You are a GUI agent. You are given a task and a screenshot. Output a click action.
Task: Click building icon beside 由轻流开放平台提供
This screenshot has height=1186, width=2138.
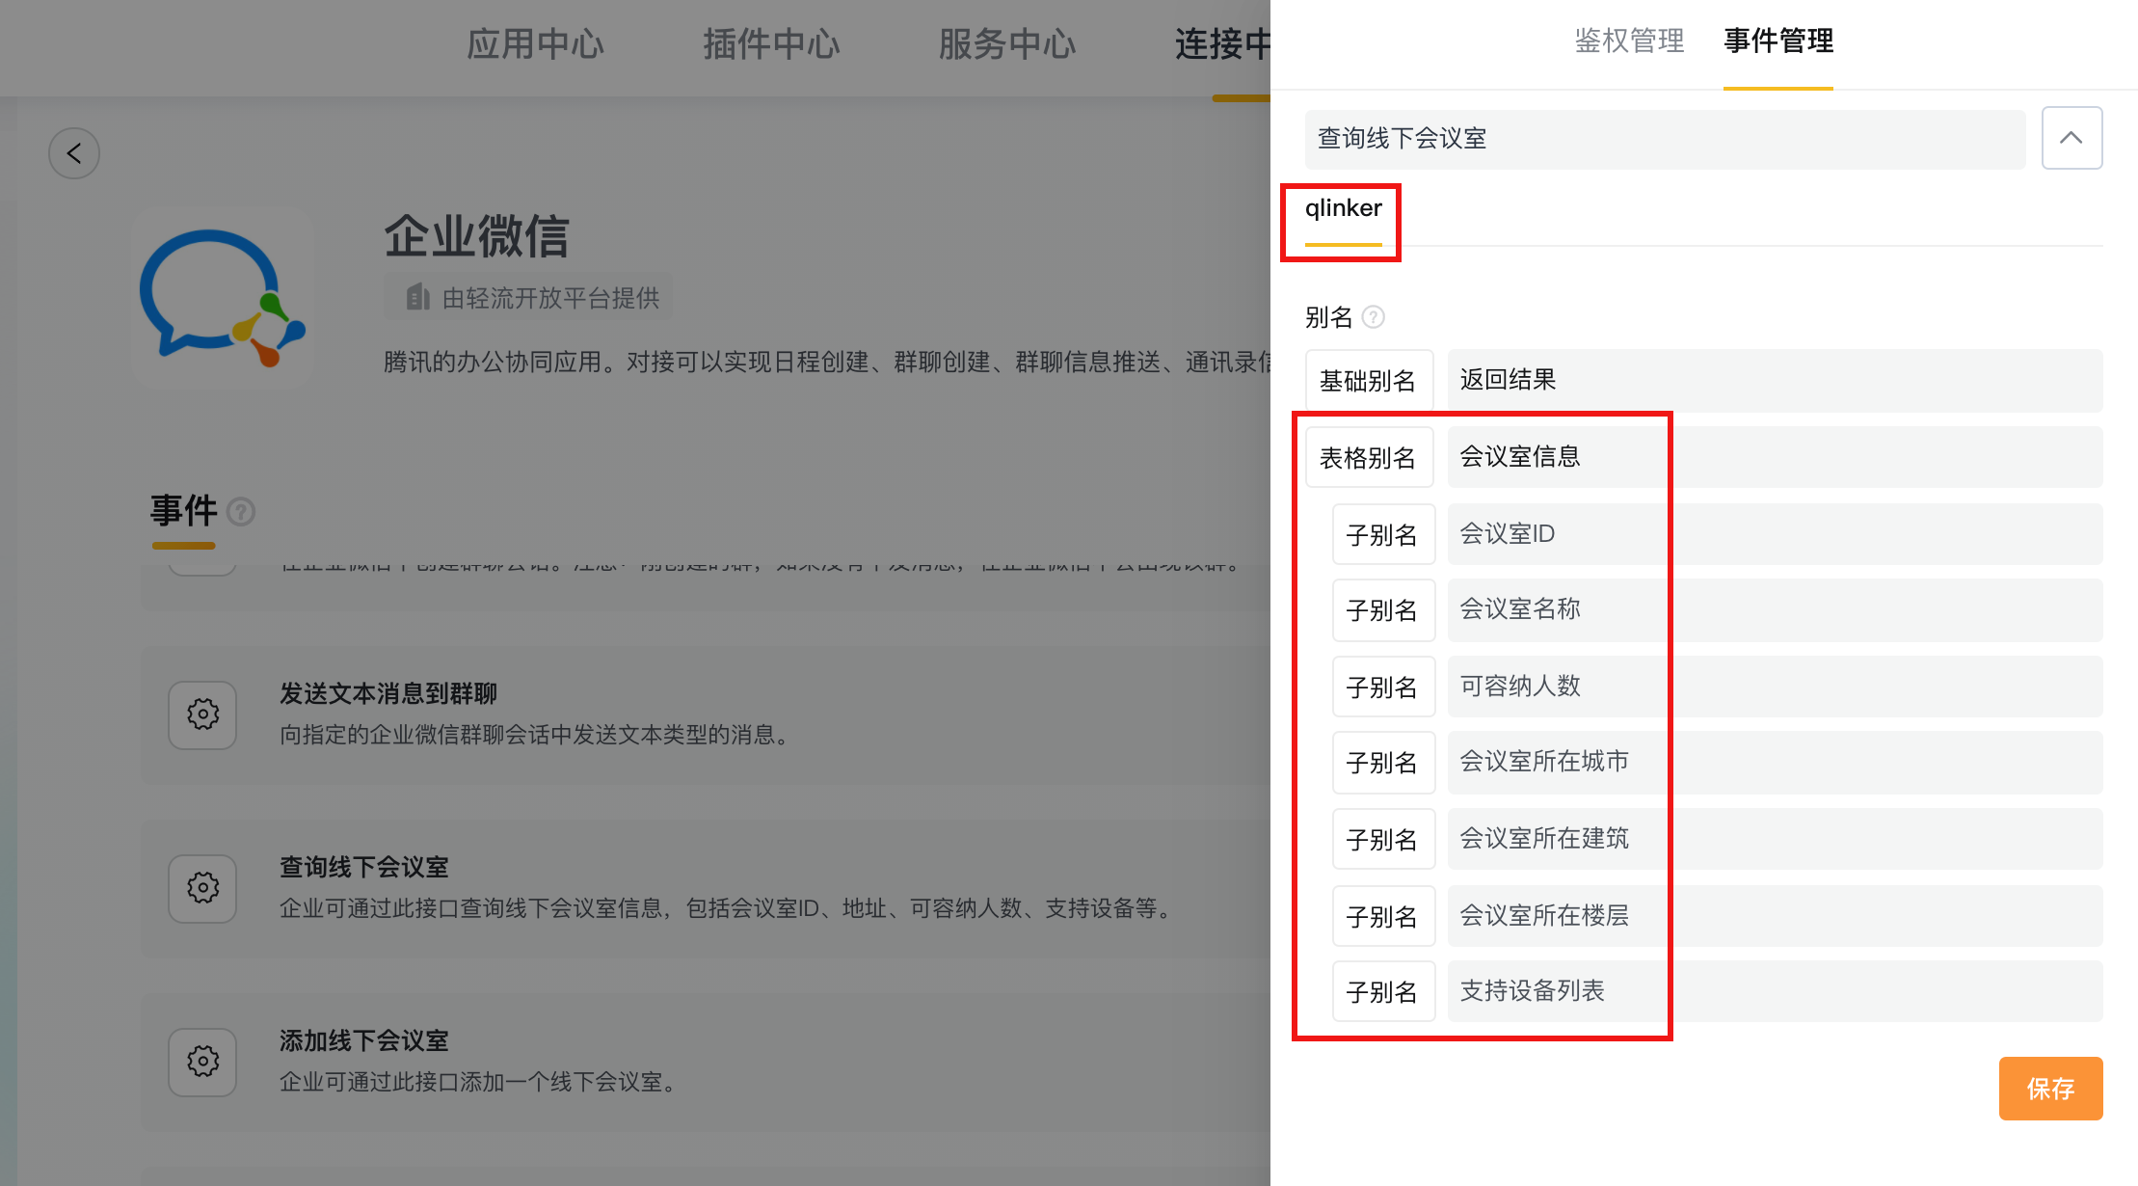click(417, 297)
